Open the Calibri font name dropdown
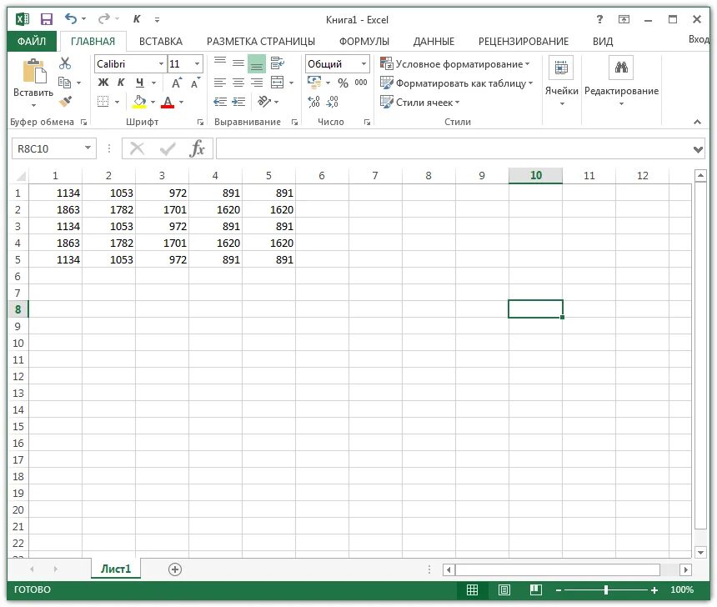The height and width of the screenshot is (607, 717). tap(161, 64)
